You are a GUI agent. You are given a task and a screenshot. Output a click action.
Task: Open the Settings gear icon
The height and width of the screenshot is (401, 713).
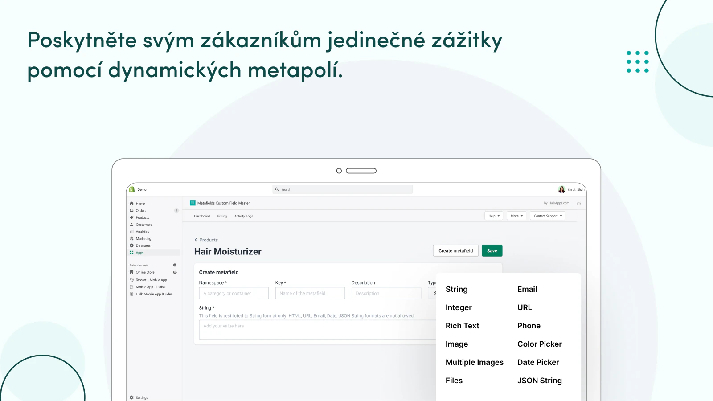(x=131, y=397)
